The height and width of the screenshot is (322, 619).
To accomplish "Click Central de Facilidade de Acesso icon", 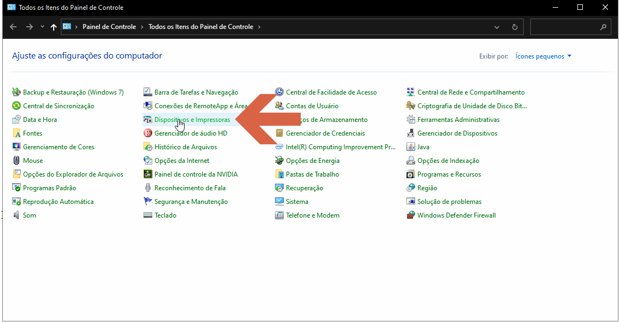I will coord(279,92).
